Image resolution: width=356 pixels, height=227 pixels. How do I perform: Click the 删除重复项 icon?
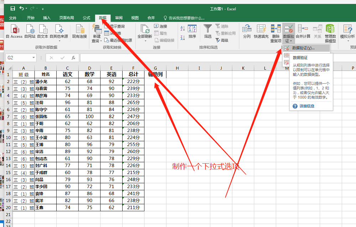coord(275,33)
